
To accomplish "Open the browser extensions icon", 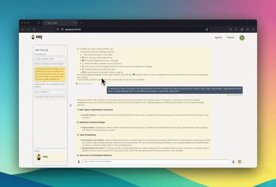I will pos(248,30).
